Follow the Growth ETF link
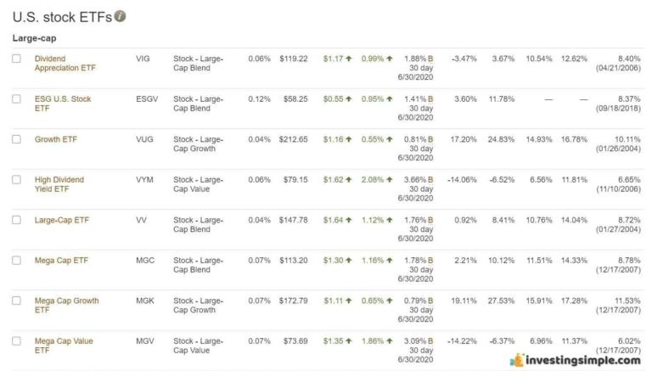Image resolution: width=652 pixels, height=371 pixels. pyautogui.click(x=56, y=139)
